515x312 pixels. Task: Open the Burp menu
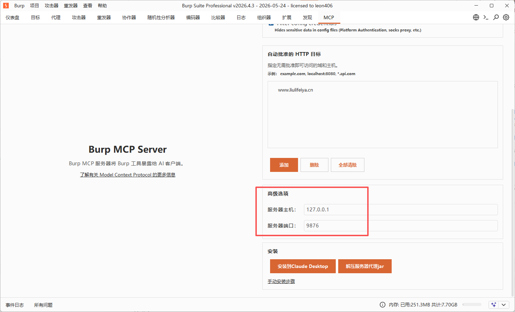click(19, 6)
